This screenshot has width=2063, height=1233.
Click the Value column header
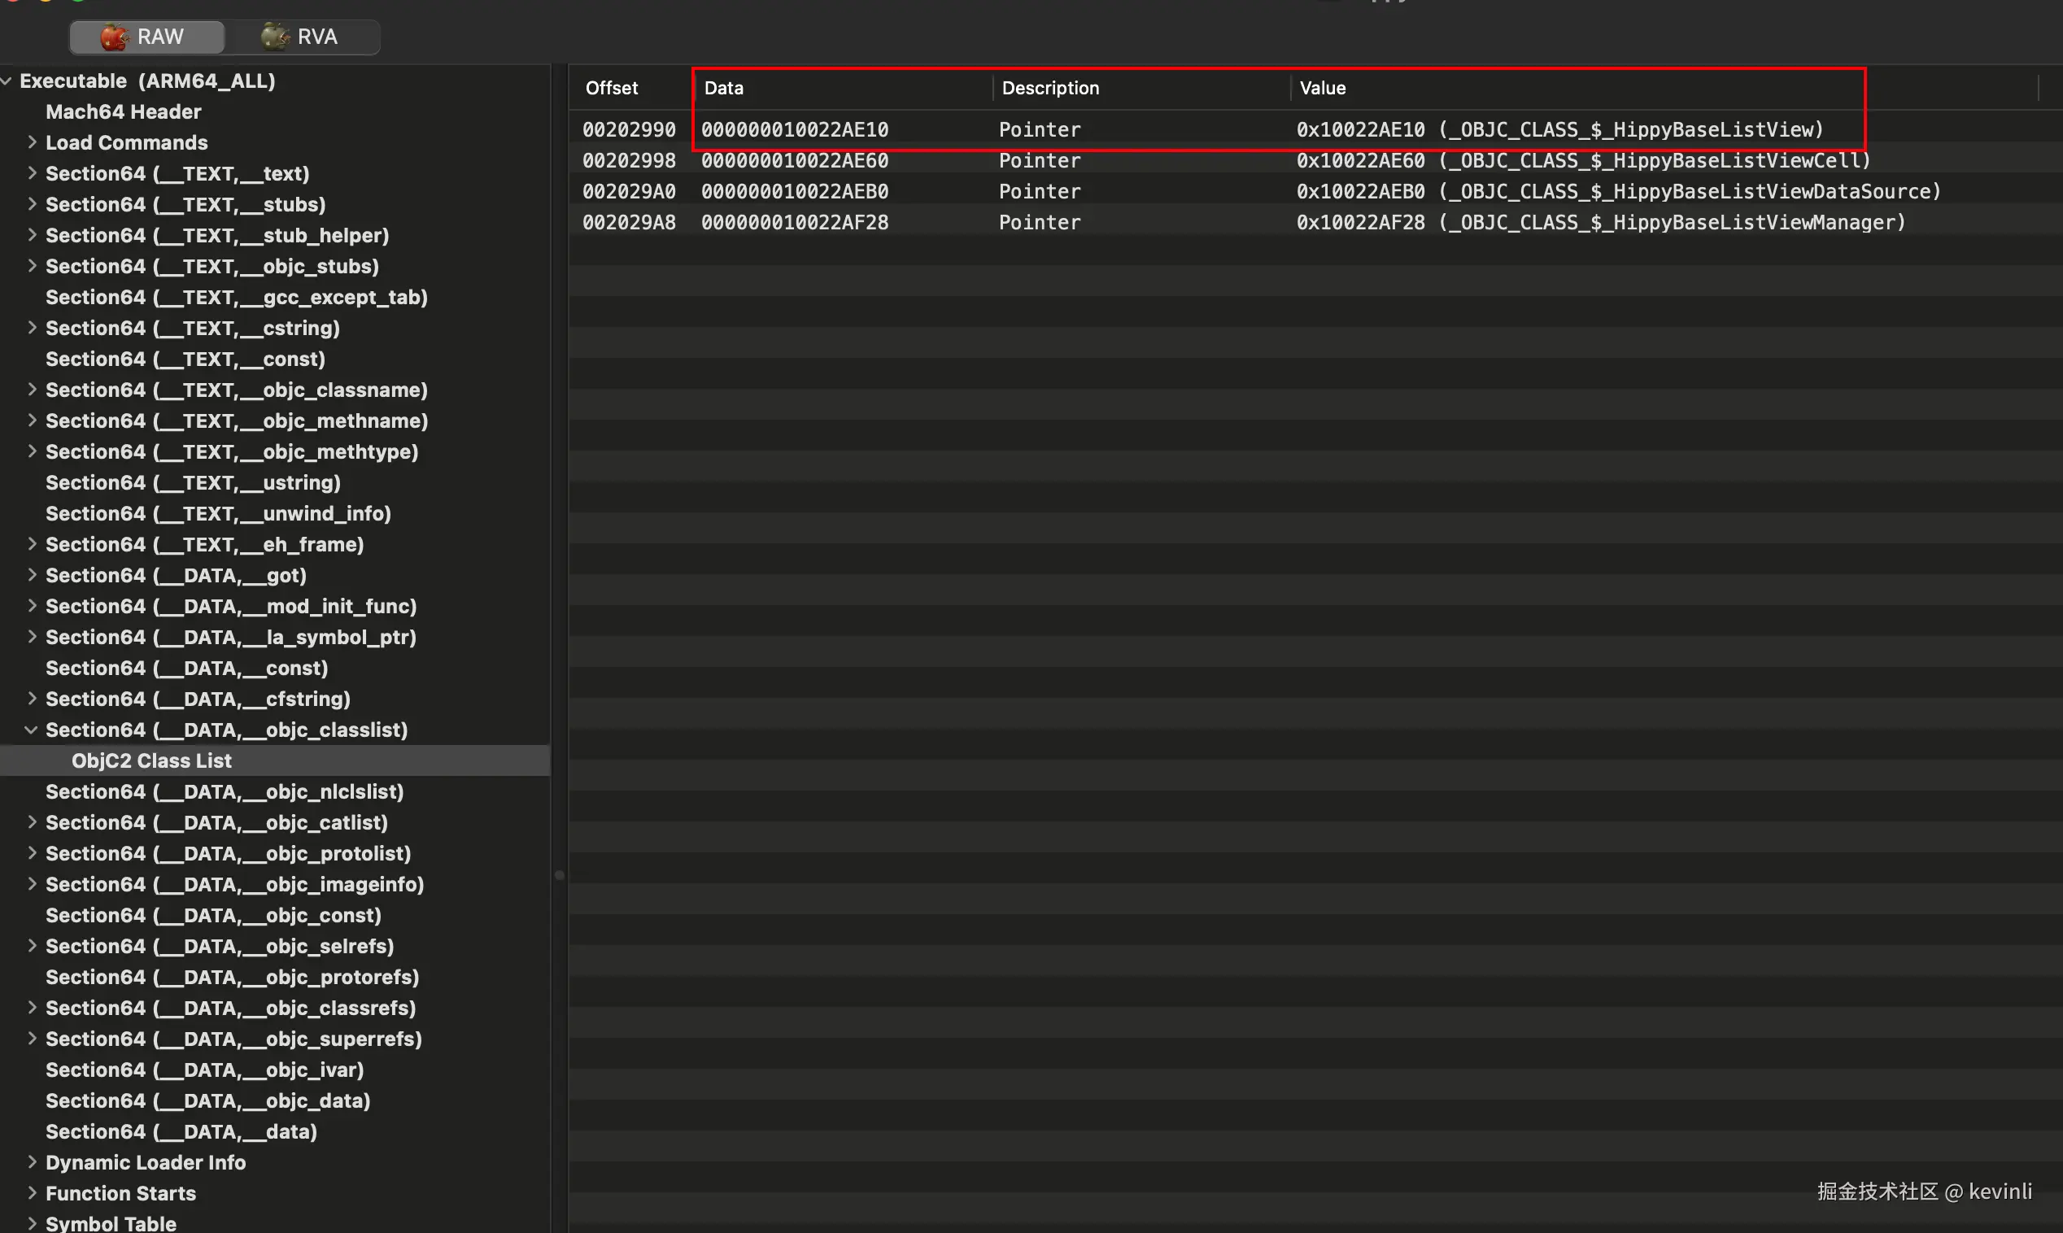click(1322, 88)
